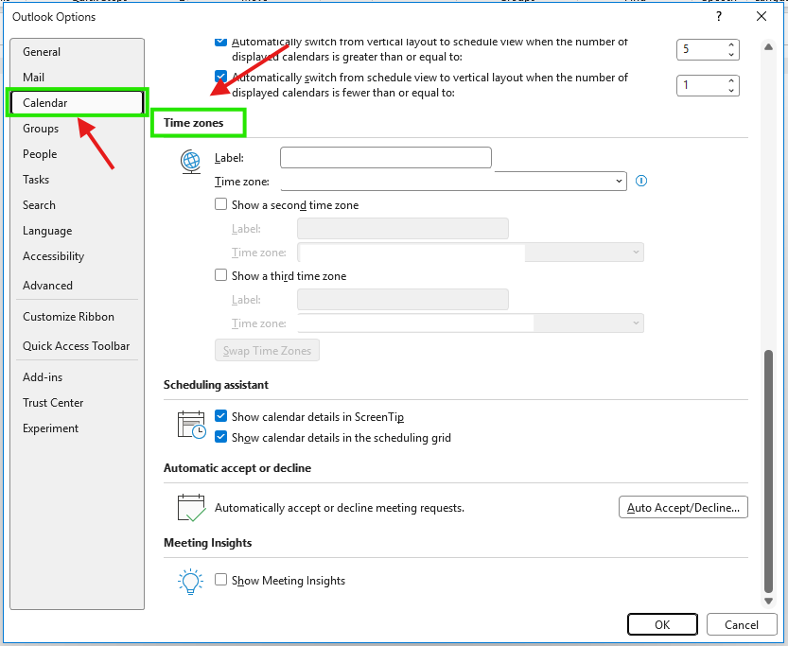Open the primary Time zone dropdown
This screenshot has width=788, height=646.
(x=453, y=181)
